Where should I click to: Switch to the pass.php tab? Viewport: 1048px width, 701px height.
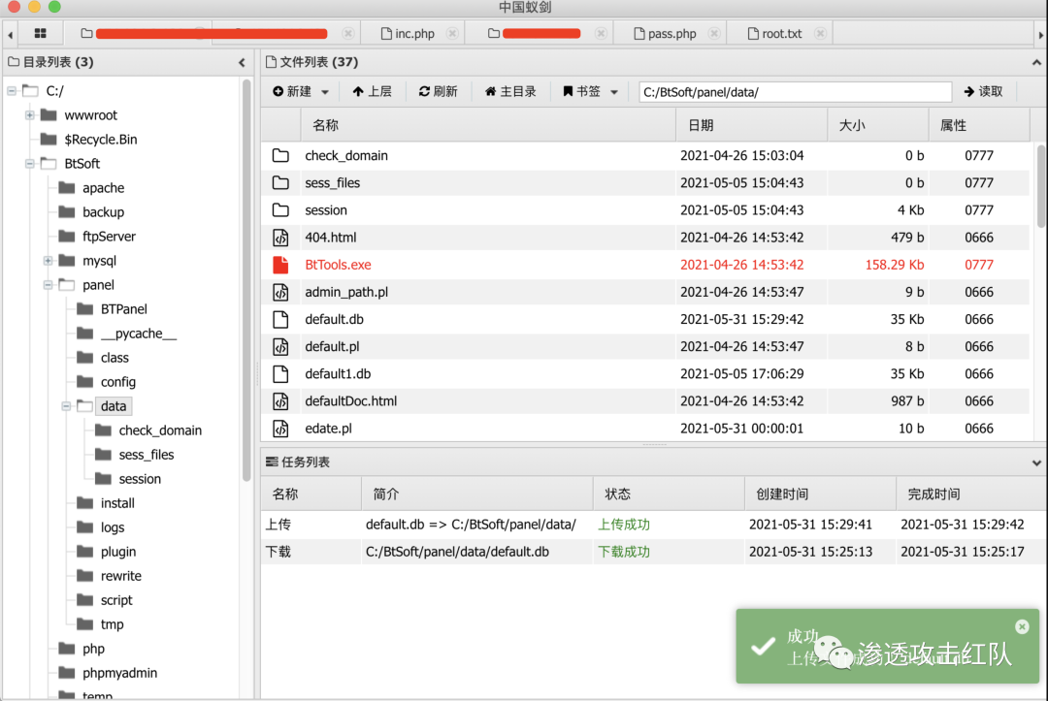(x=665, y=33)
